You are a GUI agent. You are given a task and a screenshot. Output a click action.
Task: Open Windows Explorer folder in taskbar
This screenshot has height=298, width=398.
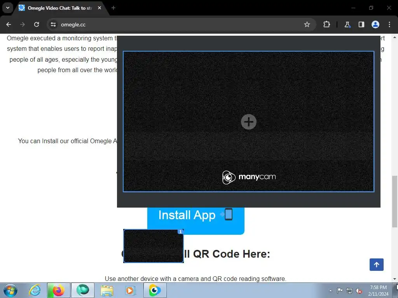(107, 290)
